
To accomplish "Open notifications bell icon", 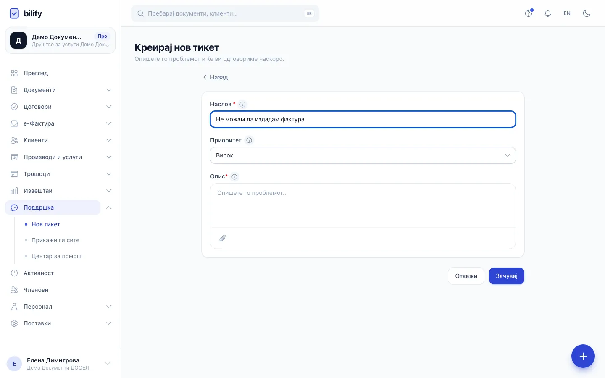I will click(x=548, y=13).
